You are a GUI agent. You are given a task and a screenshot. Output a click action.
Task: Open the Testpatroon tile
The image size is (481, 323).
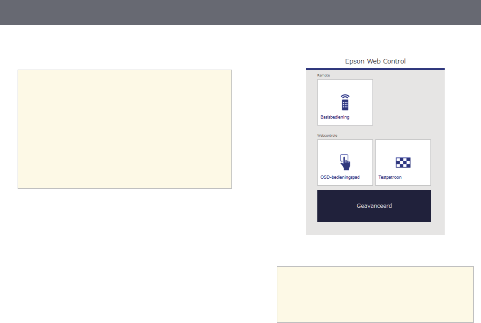(x=403, y=163)
